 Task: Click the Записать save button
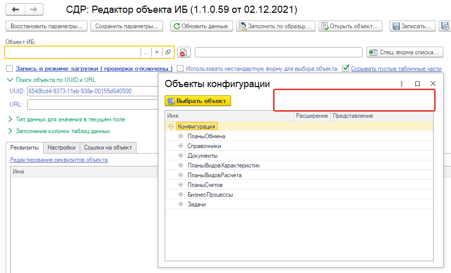coord(413,26)
